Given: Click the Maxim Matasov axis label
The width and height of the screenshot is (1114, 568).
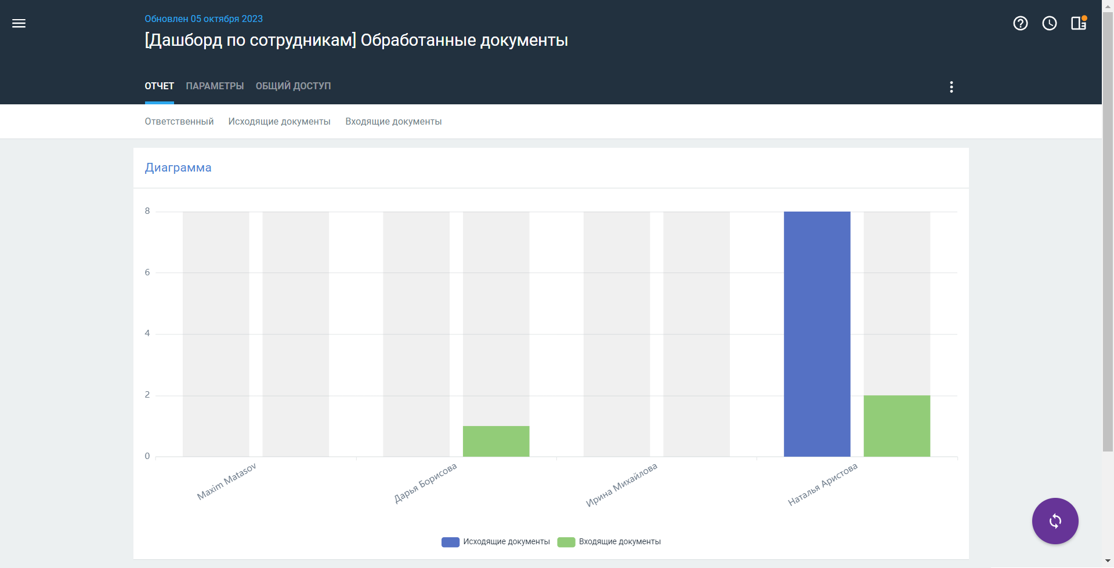Looking at the screenshot, I should [226, 482].
